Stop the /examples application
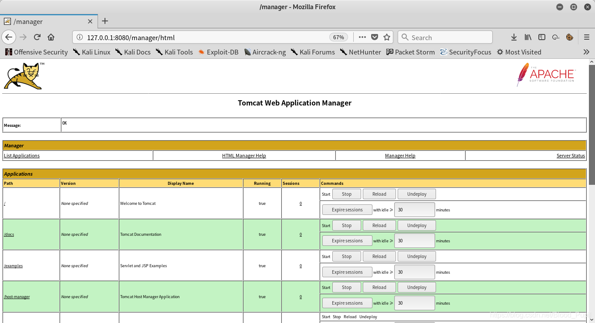 click(x=347, y=256)
